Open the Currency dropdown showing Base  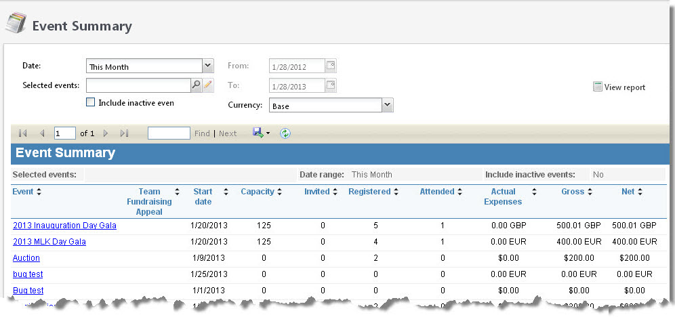pos(388,105)
